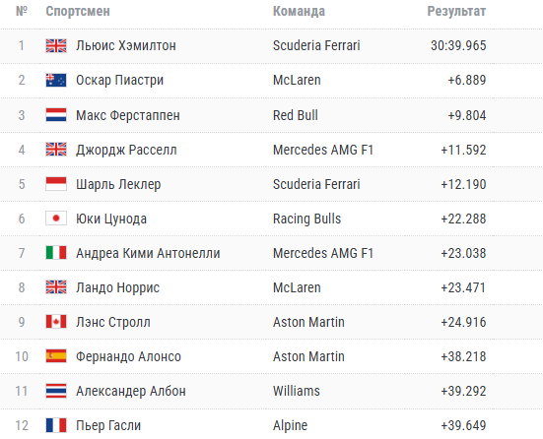Click the French flag beside Пьер Гасли
The width and height of the screenshot is (543, 439).
[x=56, y=425]
